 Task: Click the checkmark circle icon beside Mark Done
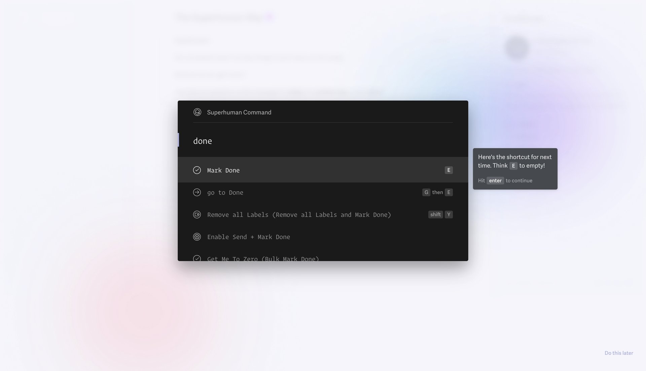point(197,170)
